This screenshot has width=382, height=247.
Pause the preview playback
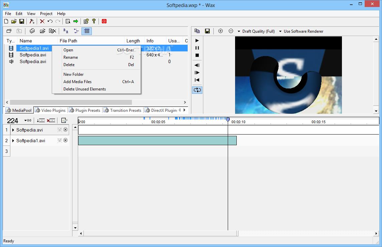(197, 48)
